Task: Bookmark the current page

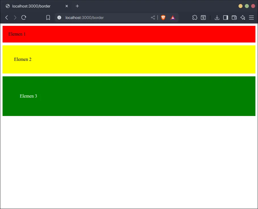Action: click(48, 18)
